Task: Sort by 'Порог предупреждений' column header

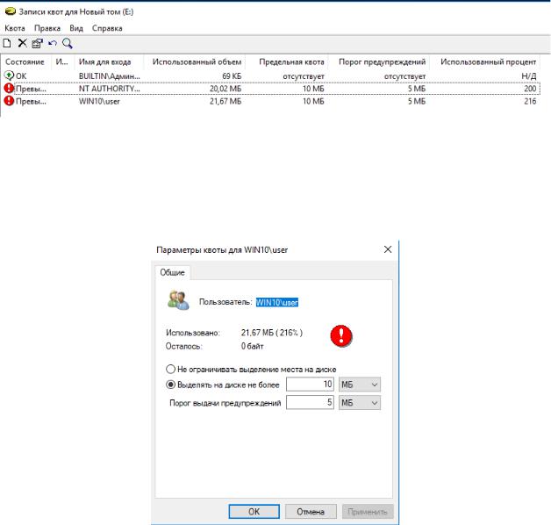Action: [x=379, y=61]
